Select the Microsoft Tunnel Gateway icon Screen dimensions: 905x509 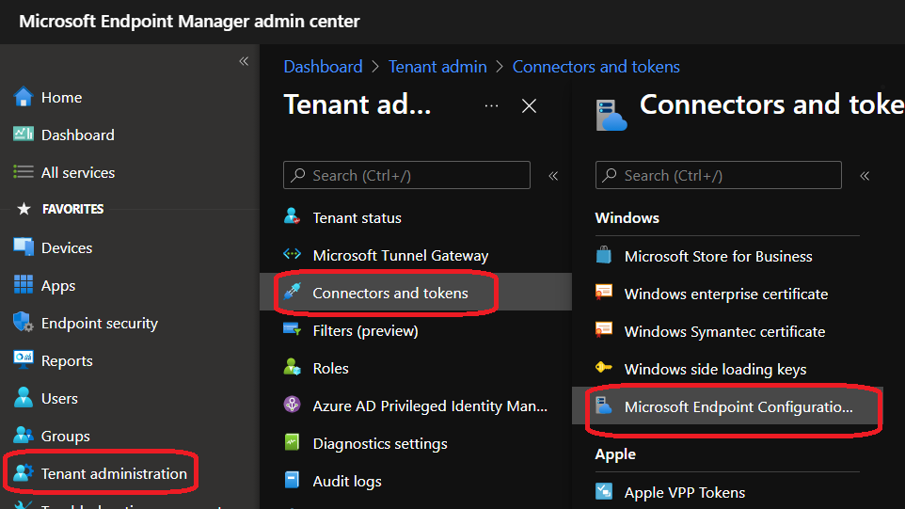[x=293, y=255]
